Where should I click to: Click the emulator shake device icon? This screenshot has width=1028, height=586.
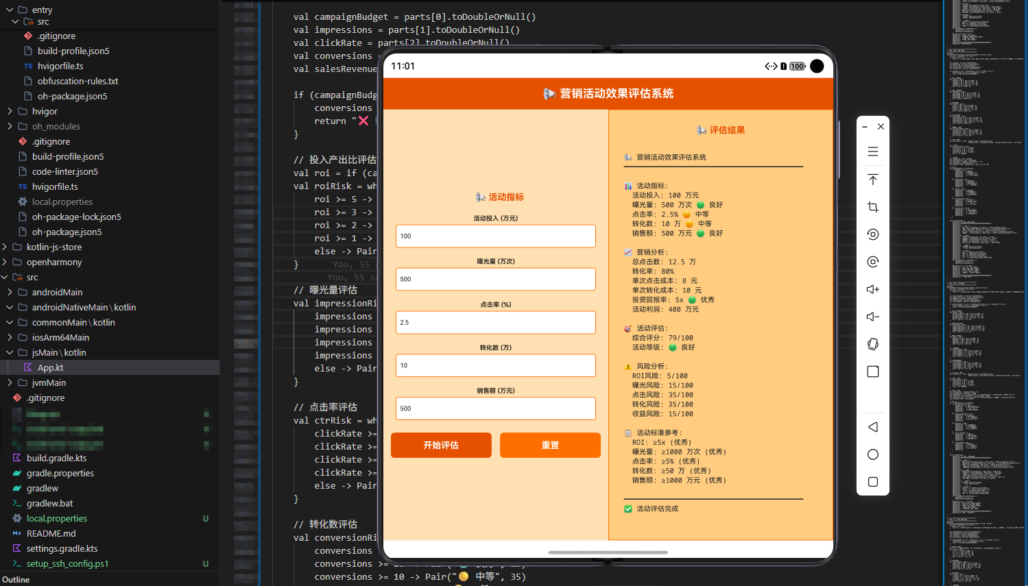click(x=872, y=344)
